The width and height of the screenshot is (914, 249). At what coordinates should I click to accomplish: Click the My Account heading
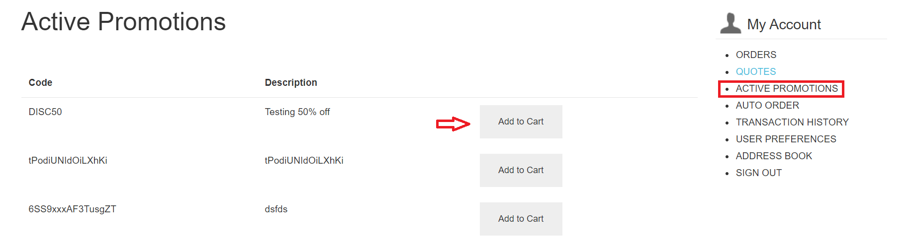pos(784,24)
